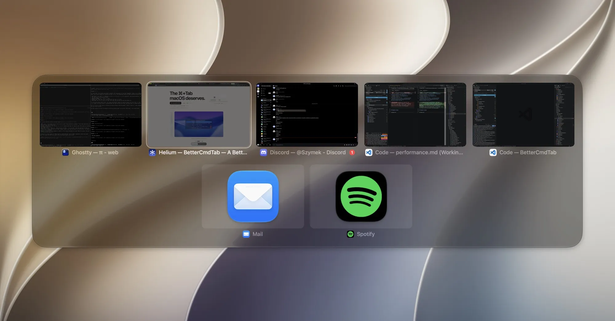Click the small Mail icon beside Mail label
The image size is (615, 321).
(246, 234)
